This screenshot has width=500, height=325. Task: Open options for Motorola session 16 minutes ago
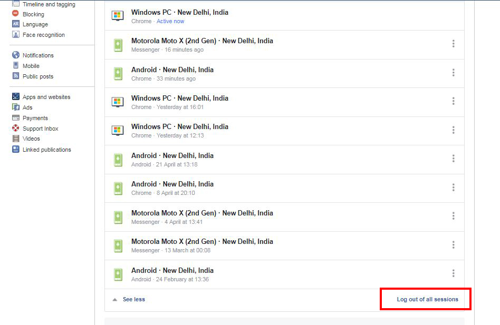453,44
